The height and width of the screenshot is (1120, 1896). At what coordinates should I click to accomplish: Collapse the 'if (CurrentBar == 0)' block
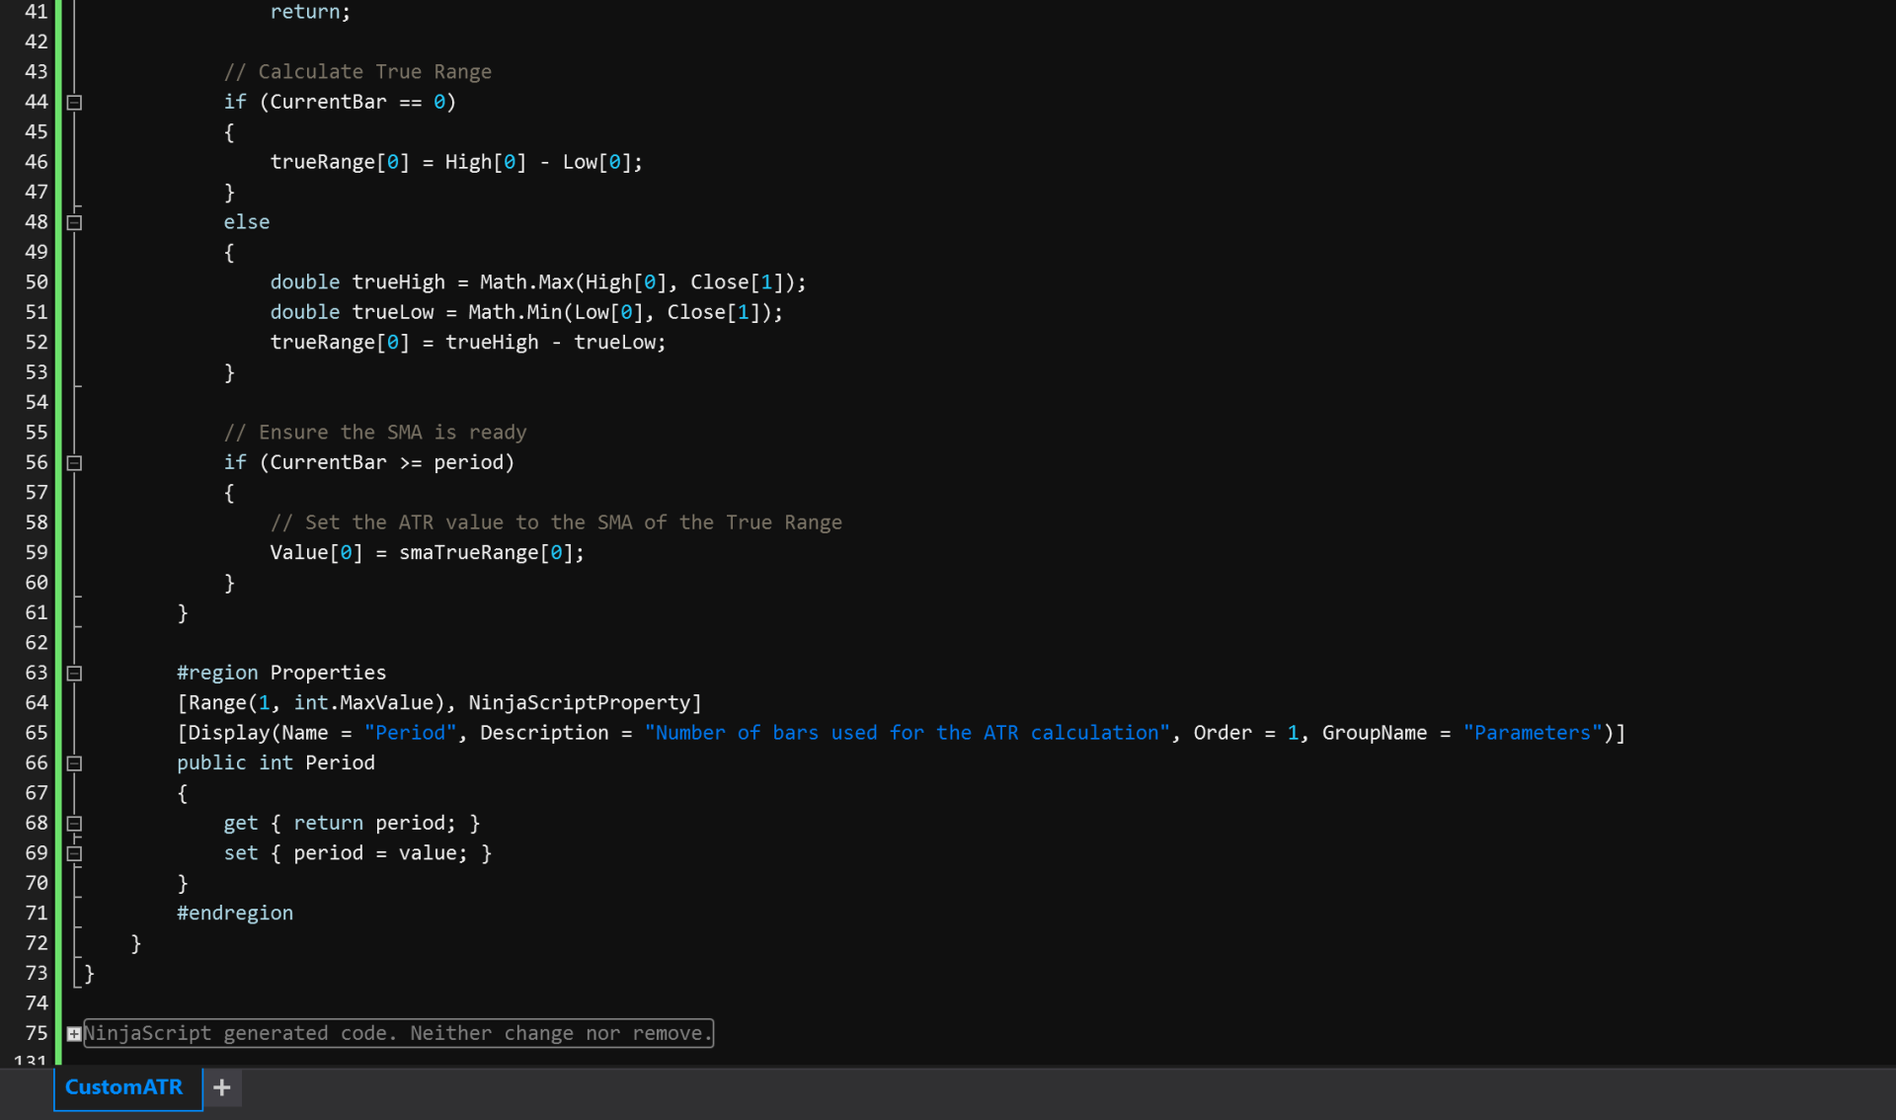(74, 103)
